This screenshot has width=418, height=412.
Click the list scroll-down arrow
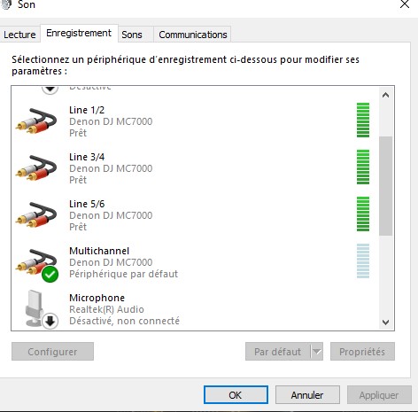[x=385, y=322]
